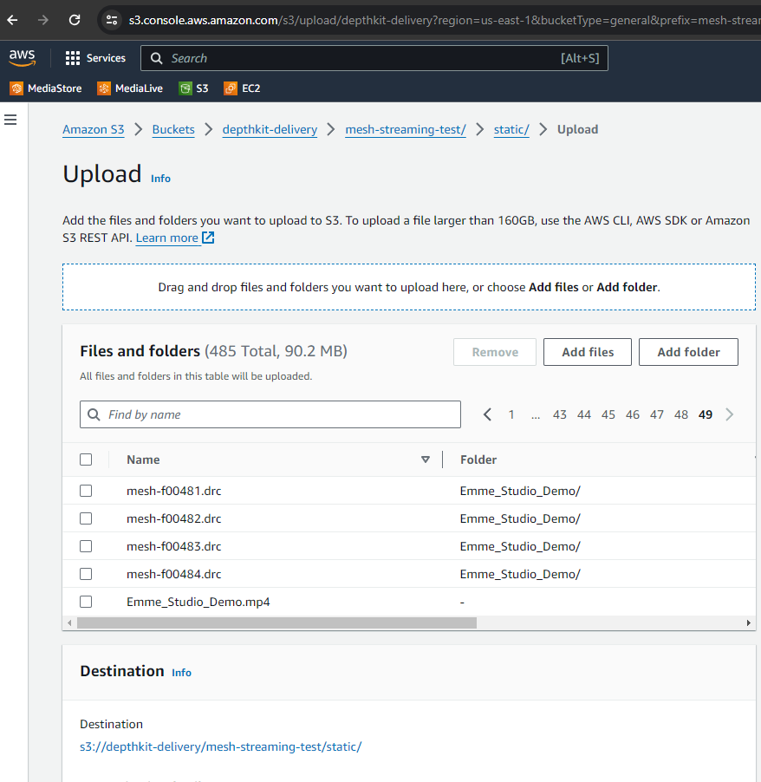Click the browser address bar URL

[x=444, y=20]
